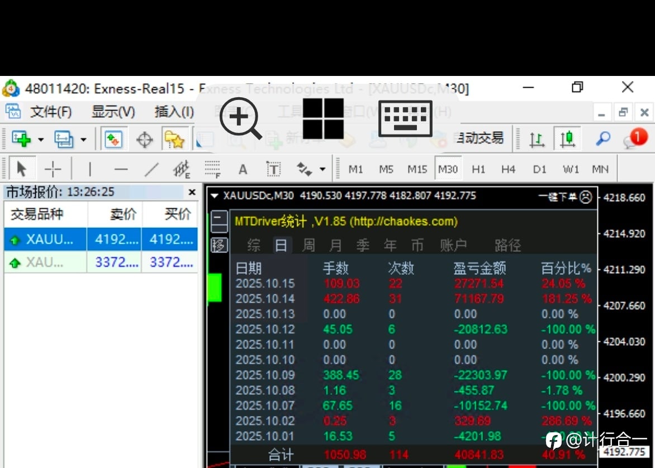The width and height of the screenshot is (655, 468).
Task: Toggle the Market Watch panel icon
Action: (x=113, y=140)
